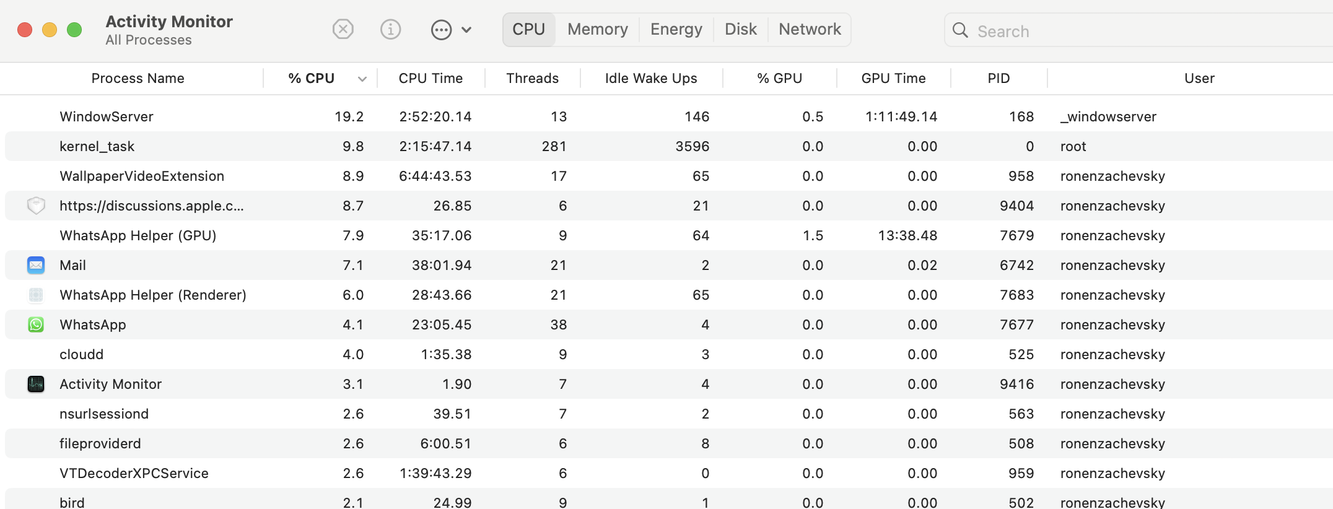The image size is (1333, 509).
Task: Click the green WhatsApp app icon
Action: click(36, 324)
